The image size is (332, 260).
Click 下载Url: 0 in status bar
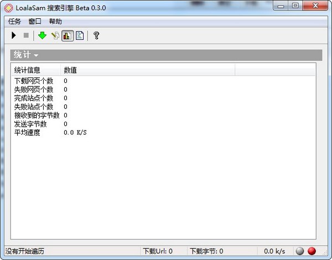[x=158, y=251]
